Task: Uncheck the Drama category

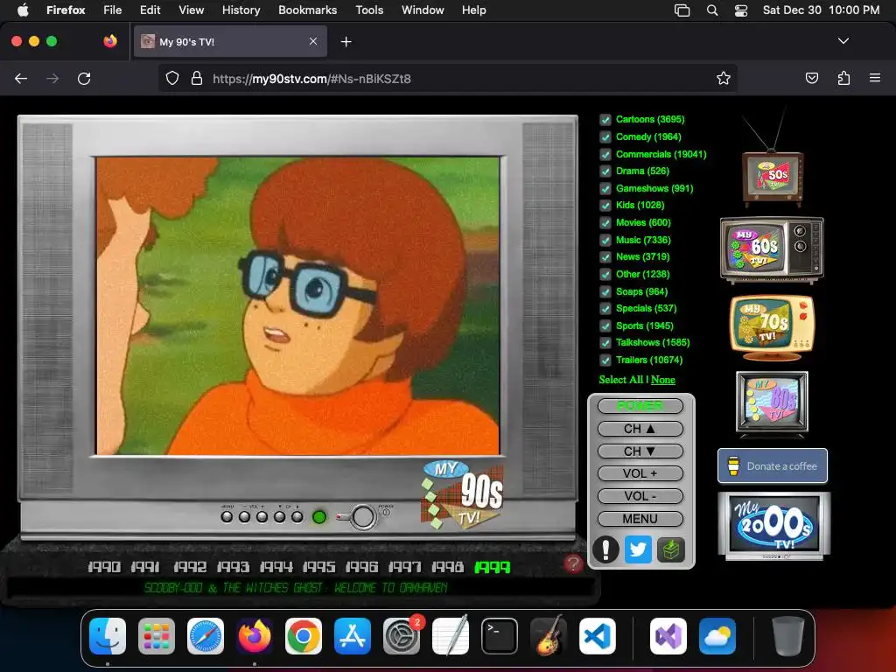Action: coord(605,171)
